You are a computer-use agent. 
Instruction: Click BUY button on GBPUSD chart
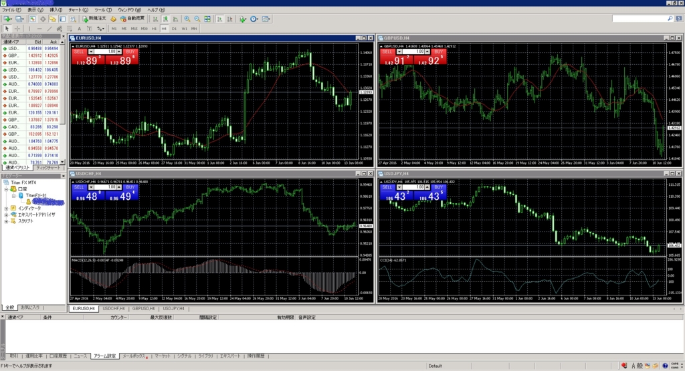(438, 51)
